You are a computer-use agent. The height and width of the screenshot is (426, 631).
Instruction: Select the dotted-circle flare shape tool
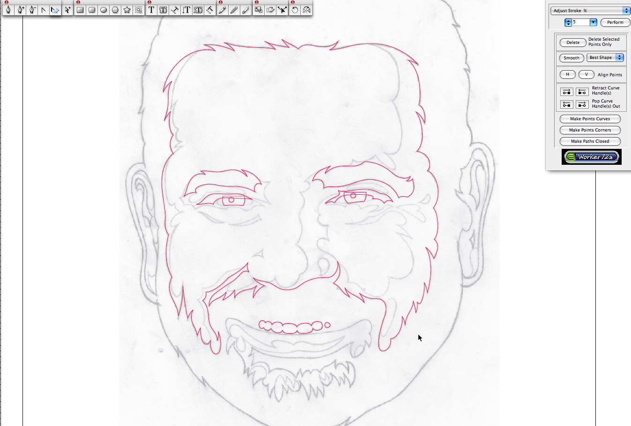coord(139,9)
